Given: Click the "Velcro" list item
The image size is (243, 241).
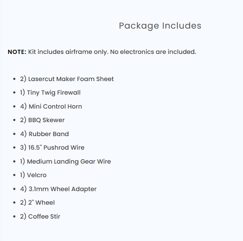Looking at the screenshot, I should 33,175.
